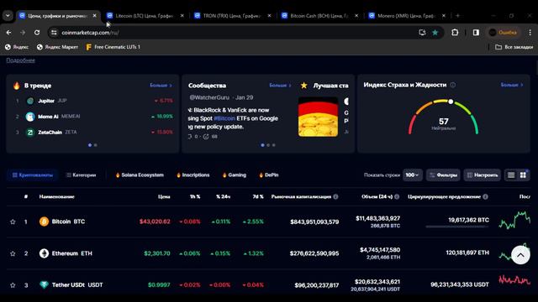Open the German flag coins article thumbnail

[318, 117]
